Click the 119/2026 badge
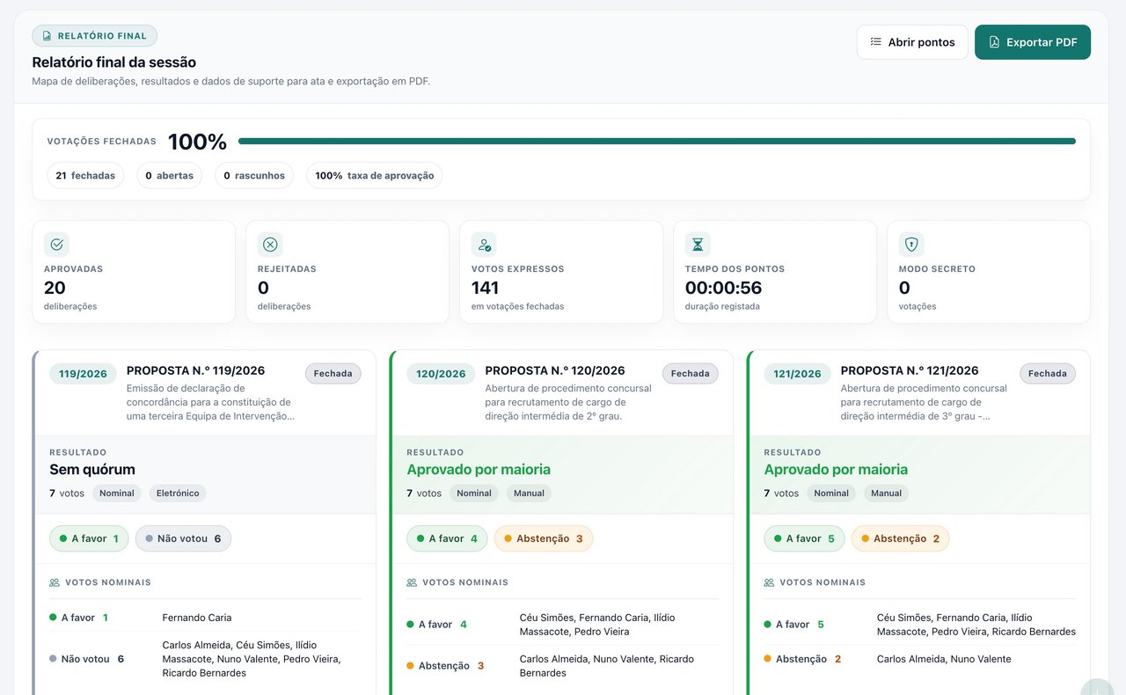 [83, 374]
